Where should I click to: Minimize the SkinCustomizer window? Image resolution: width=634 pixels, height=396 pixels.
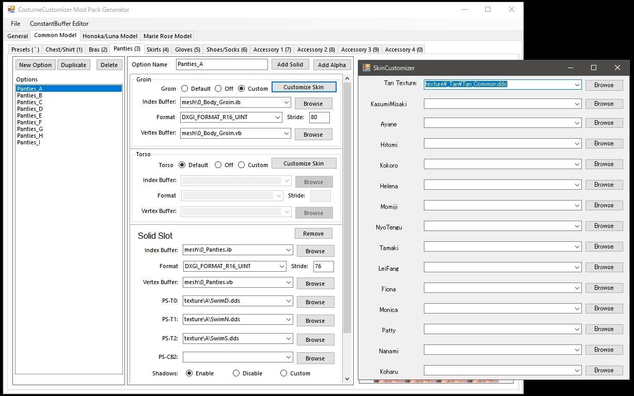click(x=570, y=68)
